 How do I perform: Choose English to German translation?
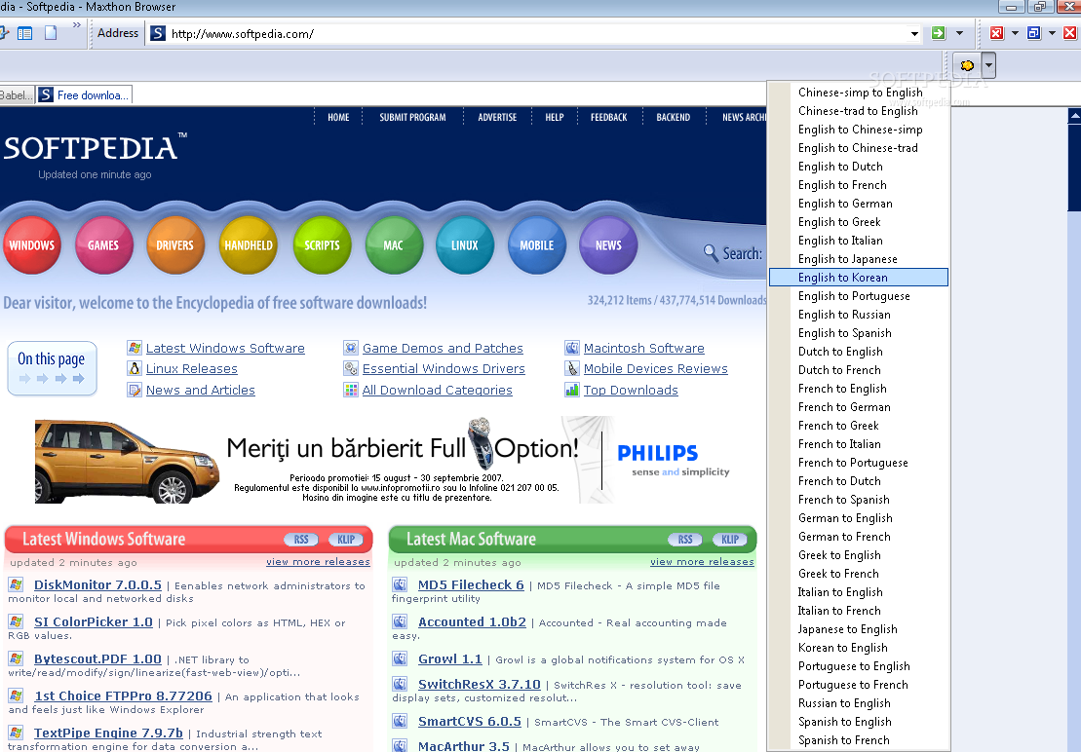[x=859, y=204]
